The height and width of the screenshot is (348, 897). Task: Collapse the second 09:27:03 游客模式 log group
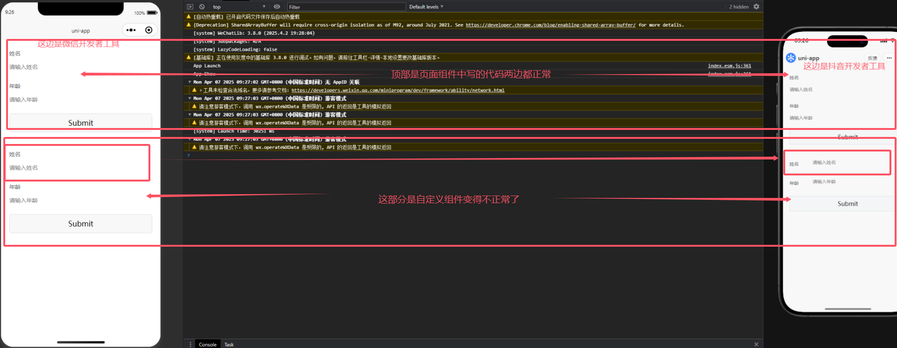pyautogui.click(x=190, y=114)
